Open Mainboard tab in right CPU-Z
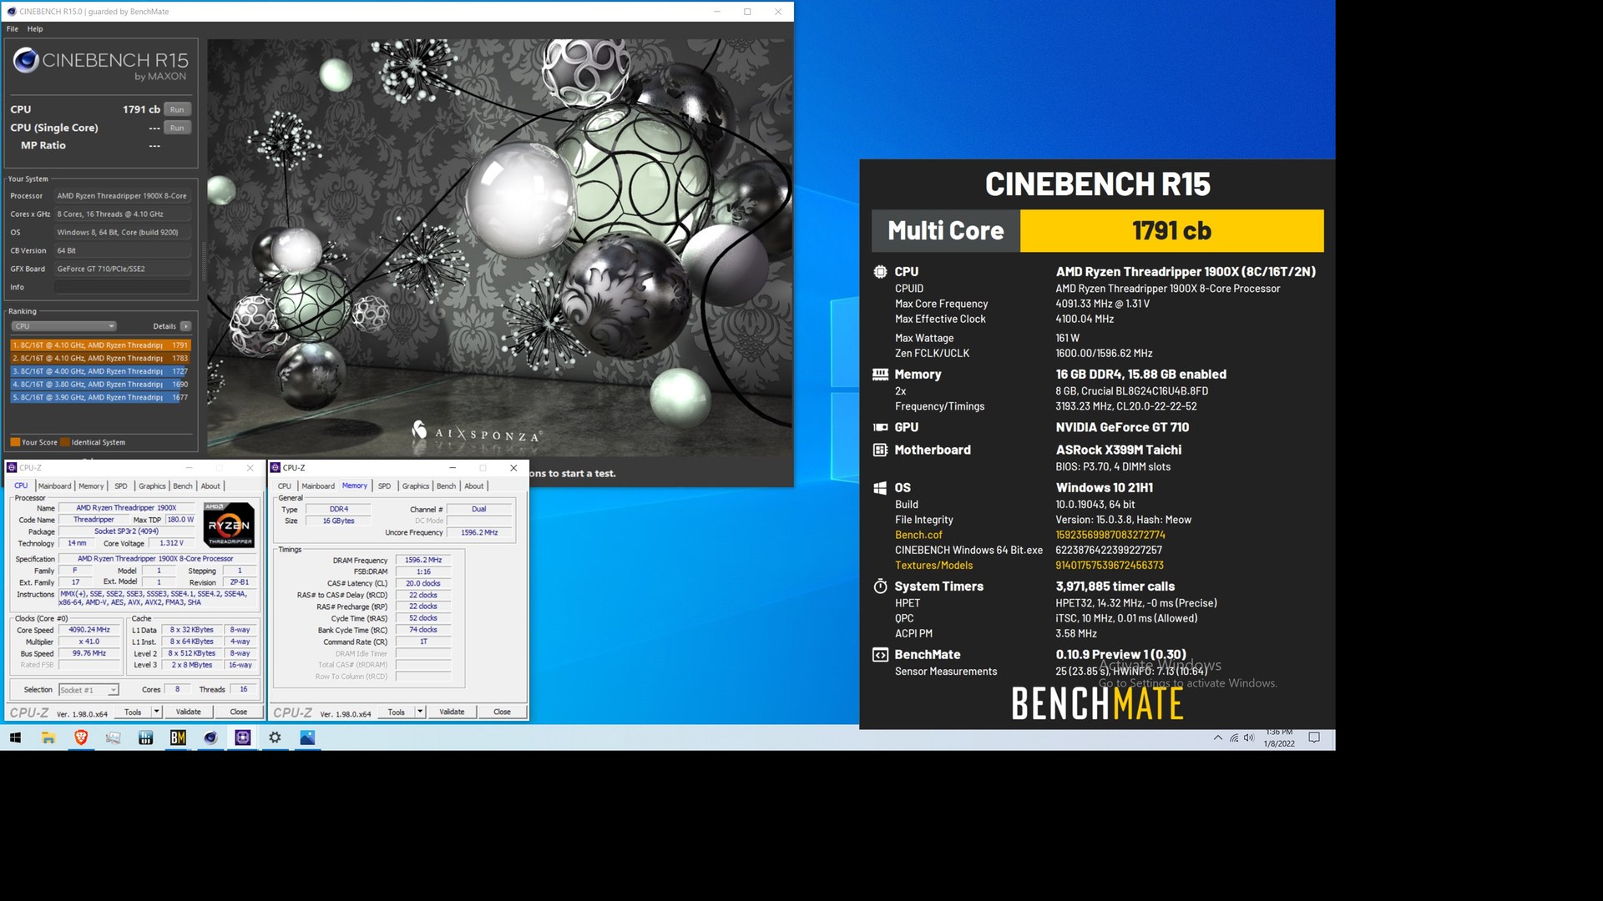This screenshot has height=901, width=1603. coord(318,486)
